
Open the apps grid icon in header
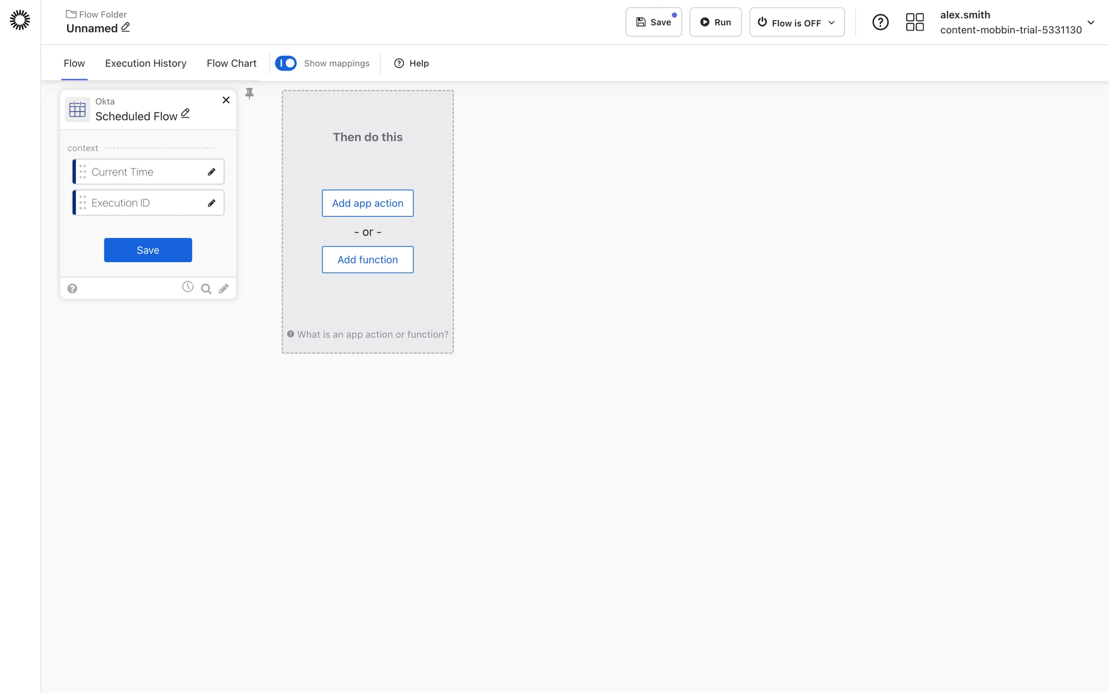coord(914,22)
